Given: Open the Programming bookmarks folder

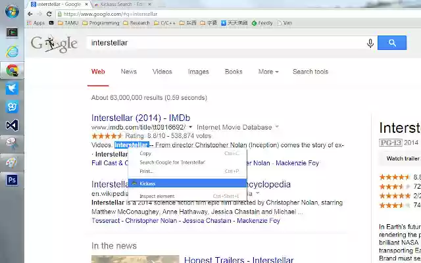Looking at the screenshot, I should pyautogui.click(x=101, y=23).
